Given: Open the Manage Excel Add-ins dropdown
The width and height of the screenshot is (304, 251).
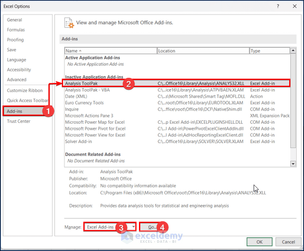Looking at the screenshot, I should (x=110, y=227).
